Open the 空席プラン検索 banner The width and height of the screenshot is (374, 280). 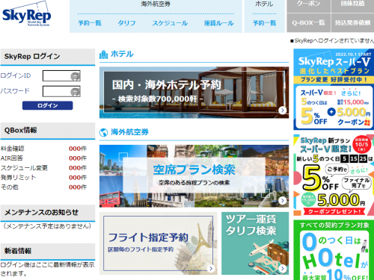[194, 176]
